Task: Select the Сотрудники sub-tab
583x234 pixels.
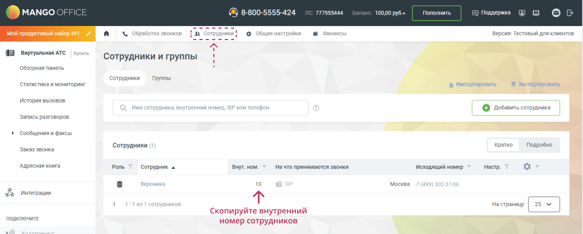Action: 124,79
